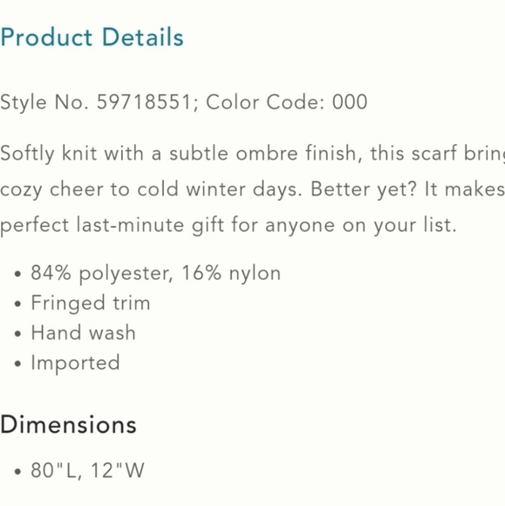Click the 'Softly knit with a subtle ombre' line
The image size is (505, 506).
[252, 154]
